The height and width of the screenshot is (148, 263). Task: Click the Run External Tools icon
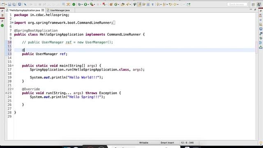(92, 5)
